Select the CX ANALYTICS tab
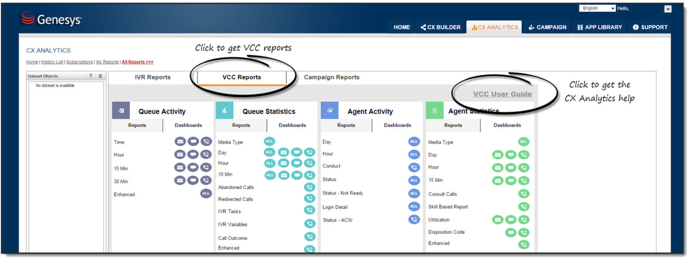This screenshot has width=690, height=257. pos(495,28)
